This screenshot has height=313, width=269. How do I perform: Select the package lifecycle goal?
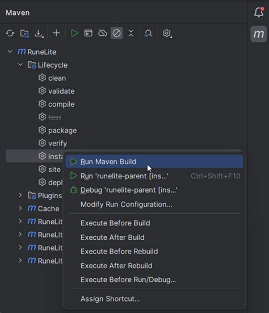(x=62, y=130)
